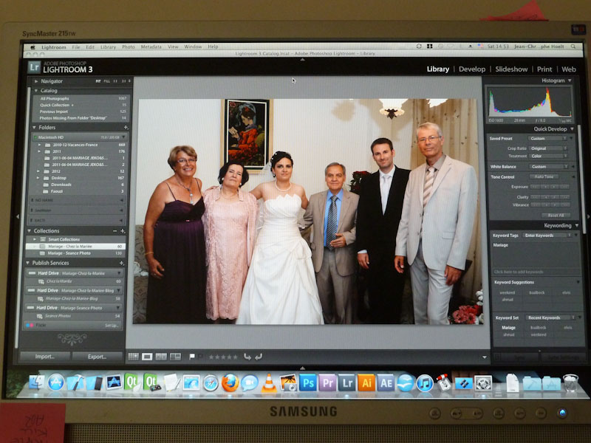Image resolution: width=591 pixels, height=443 pixels.
Task: Open the Web module
Action: tap(569, 69)
